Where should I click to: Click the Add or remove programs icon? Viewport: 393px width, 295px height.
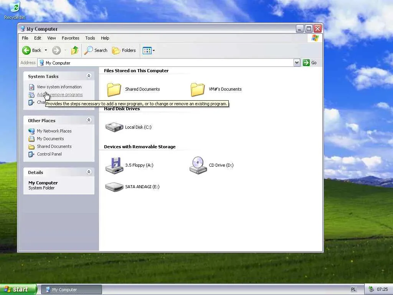pos(31,95)
